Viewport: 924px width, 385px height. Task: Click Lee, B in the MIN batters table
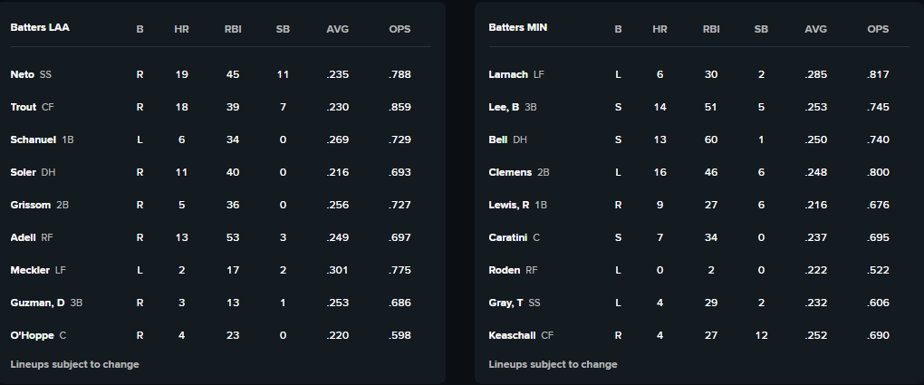point(504,107)
